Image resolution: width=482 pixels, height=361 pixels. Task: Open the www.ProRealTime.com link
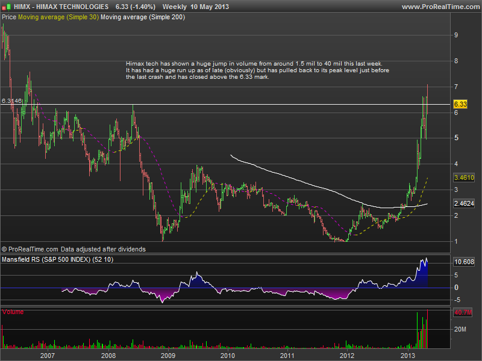click(x=441, y=7)
